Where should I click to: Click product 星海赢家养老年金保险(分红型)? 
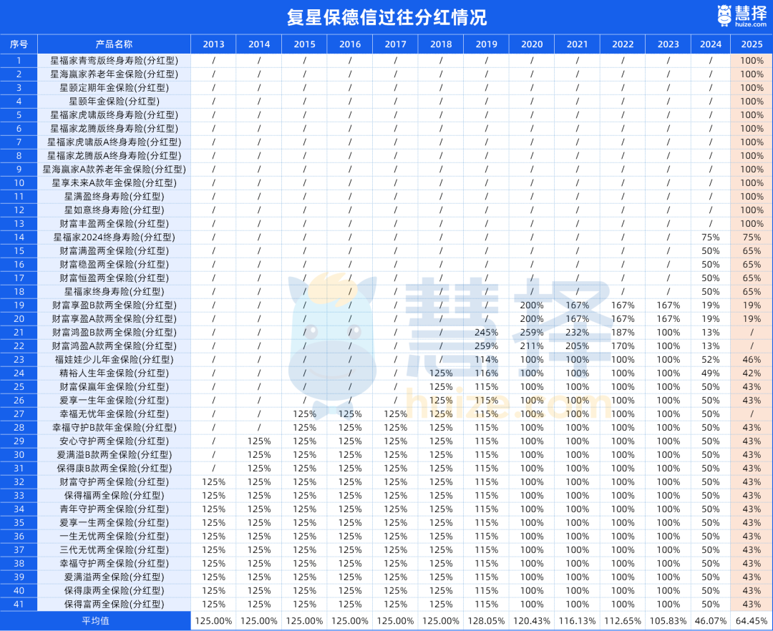click(x=114, y=74)
